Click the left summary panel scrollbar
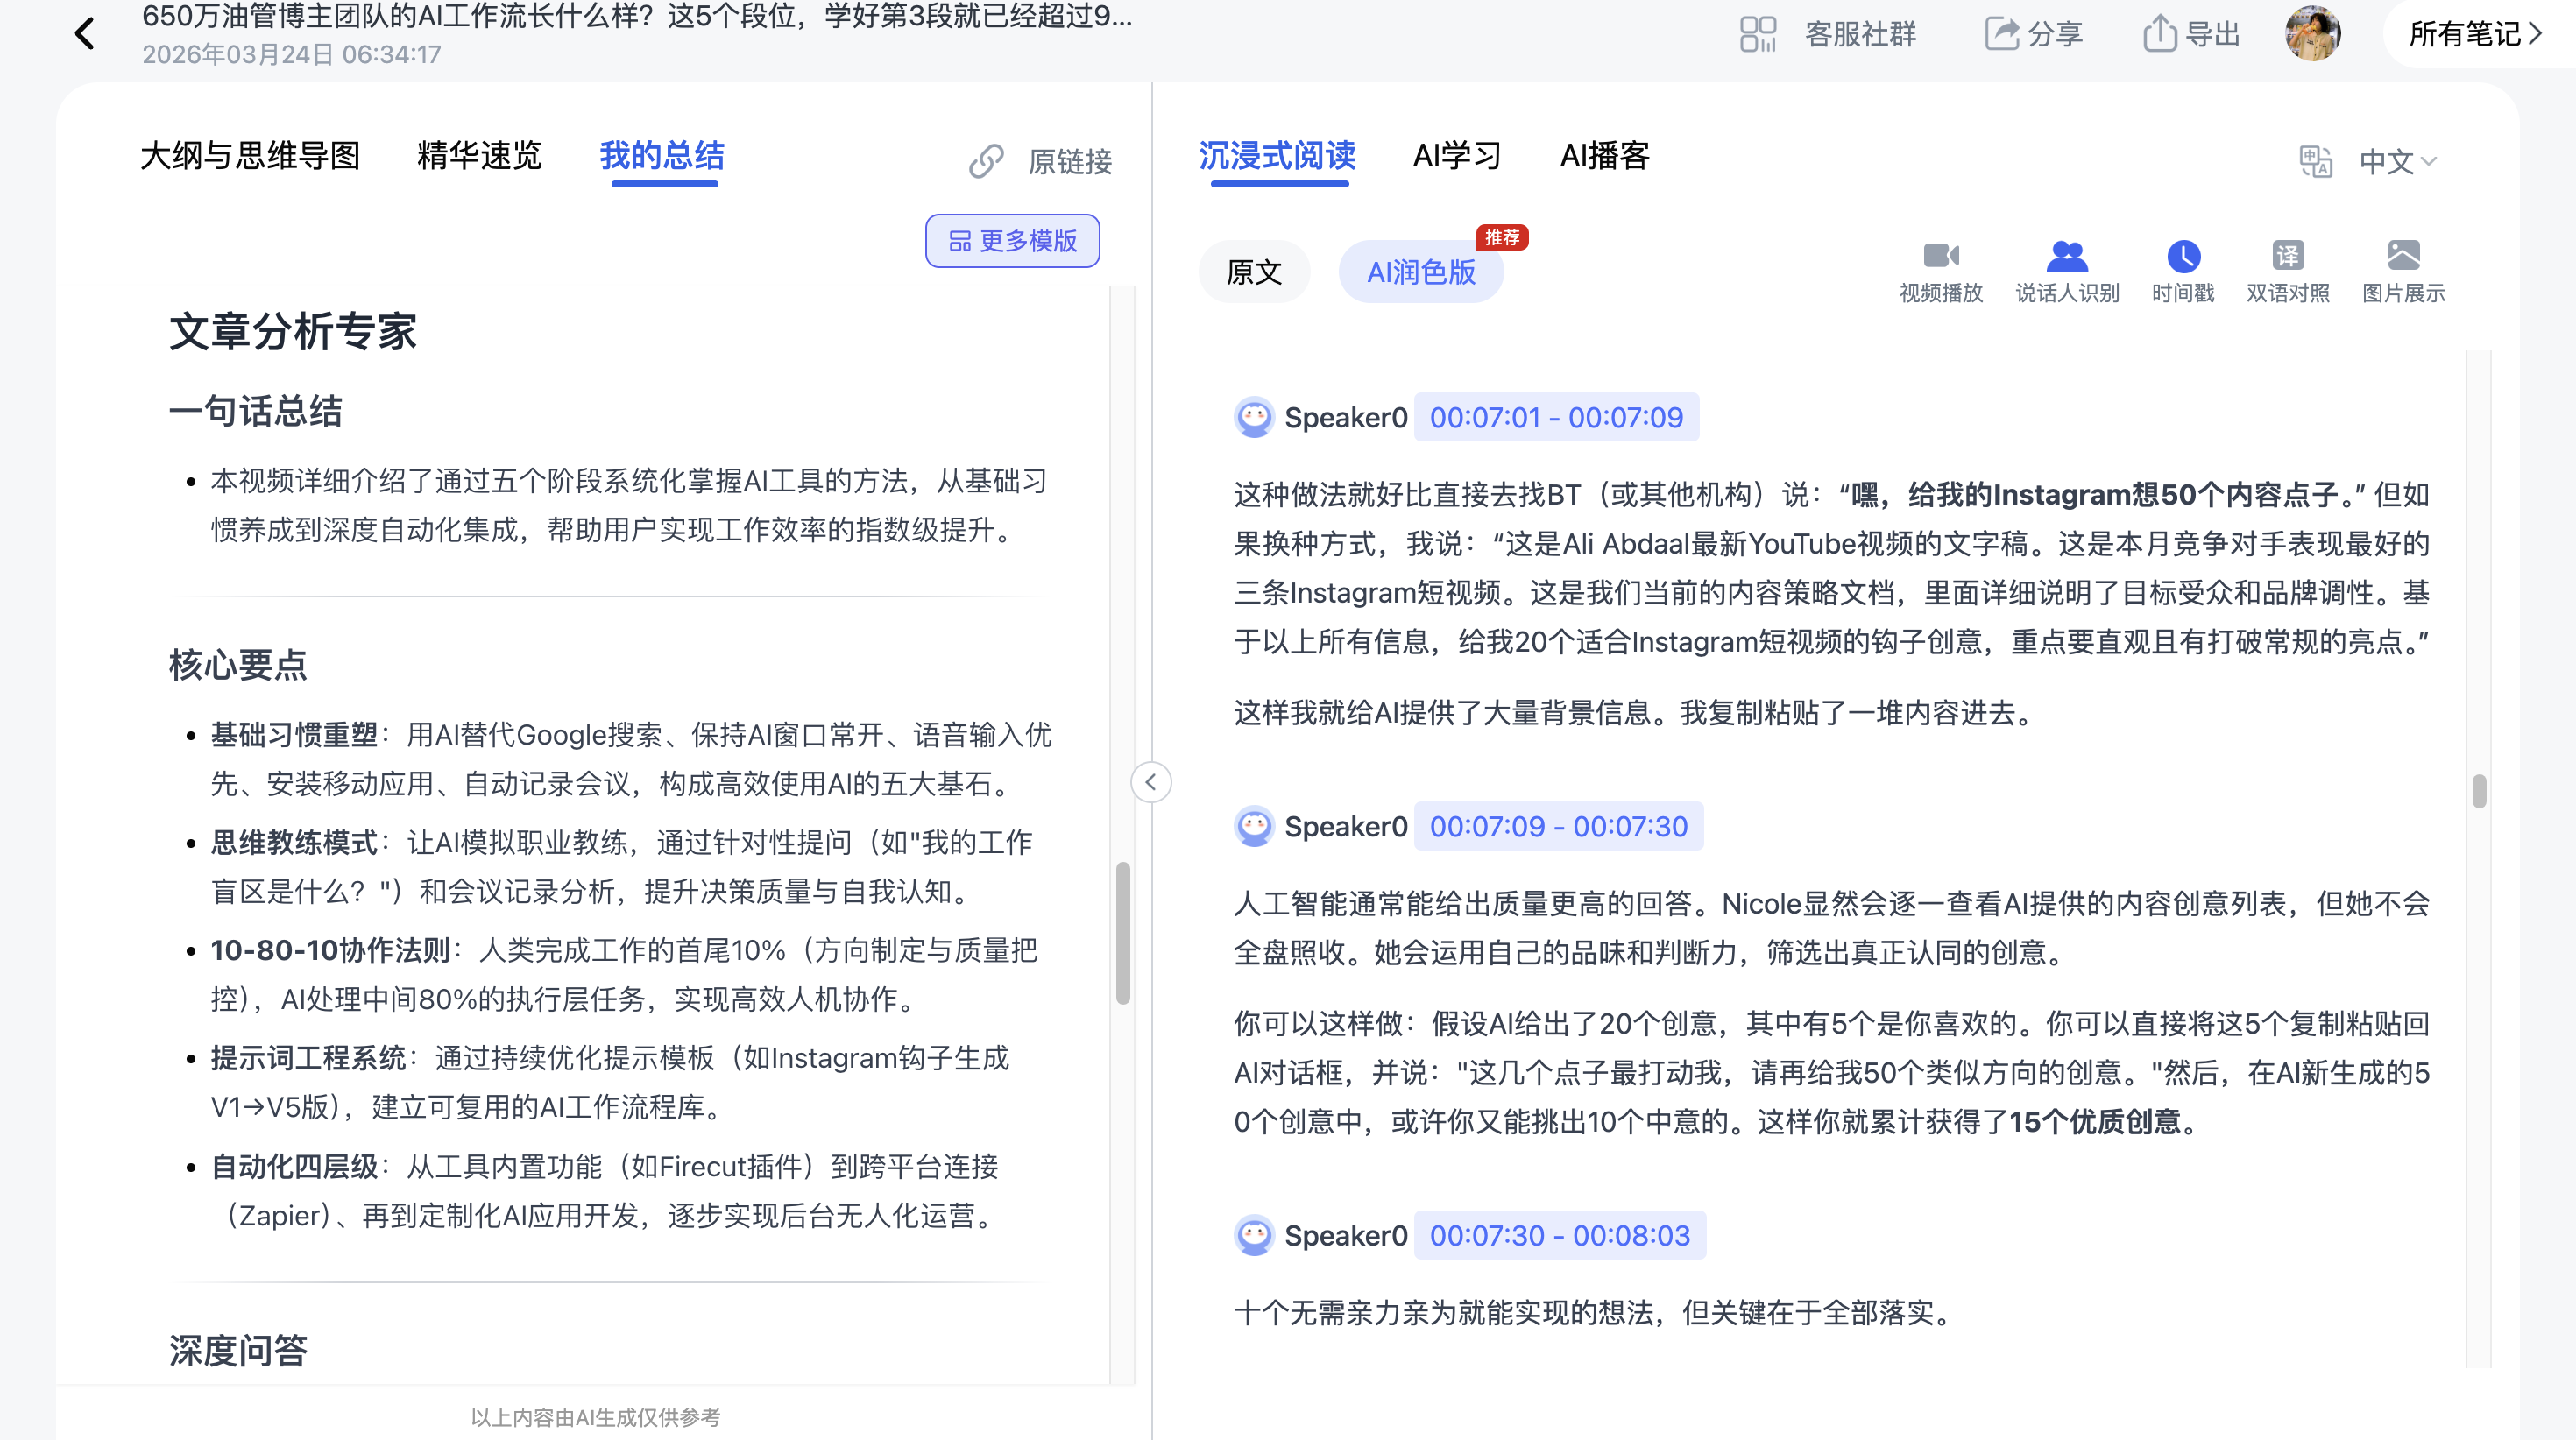This screenshot has height=1440, width=2576. 1123,932
